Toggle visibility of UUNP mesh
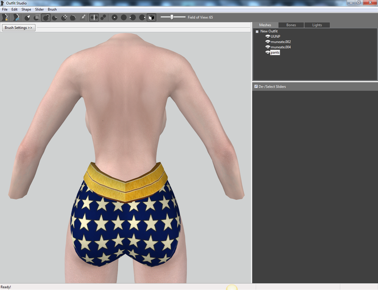The width and height of the screenshot is (378, 290). point(268,36)
